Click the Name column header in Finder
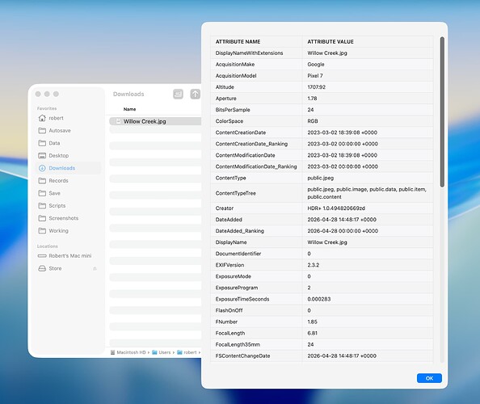480x404 pixels. click(129, 109)
